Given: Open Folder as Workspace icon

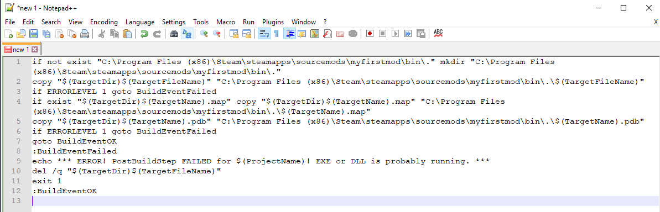Looking at the screenshot, I should [x=340, y=34].
